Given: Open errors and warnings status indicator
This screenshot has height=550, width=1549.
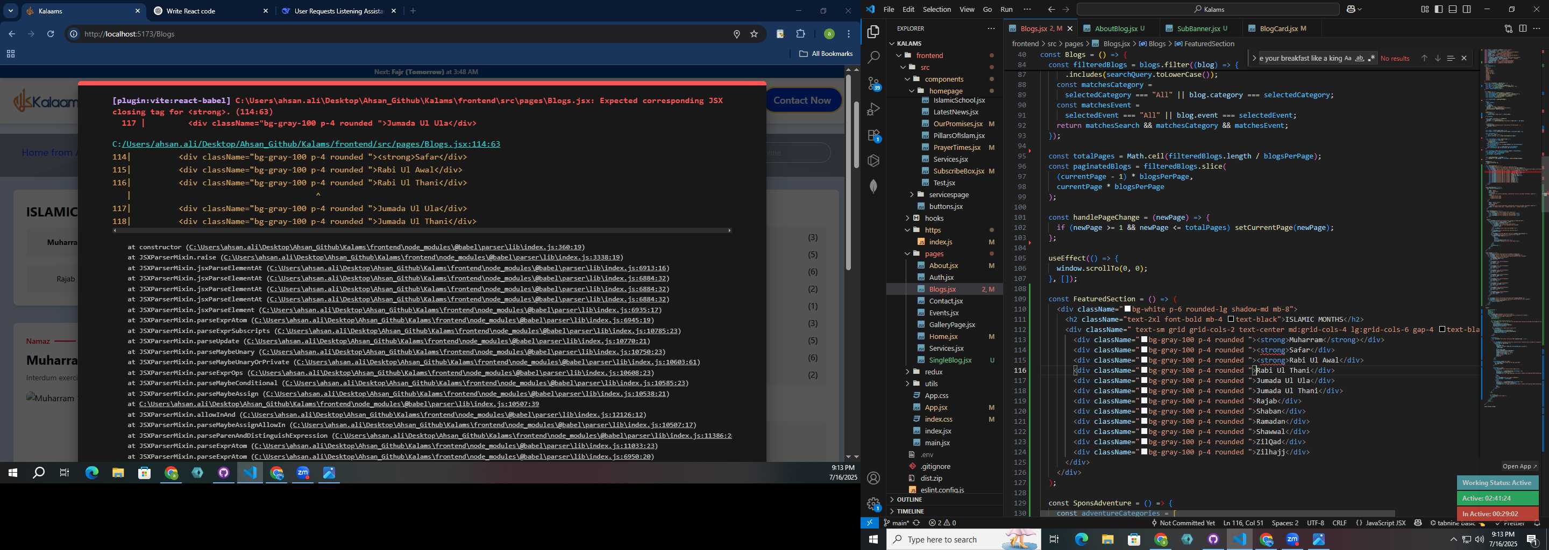Looking at the screenshot, I should coord(942,523).
